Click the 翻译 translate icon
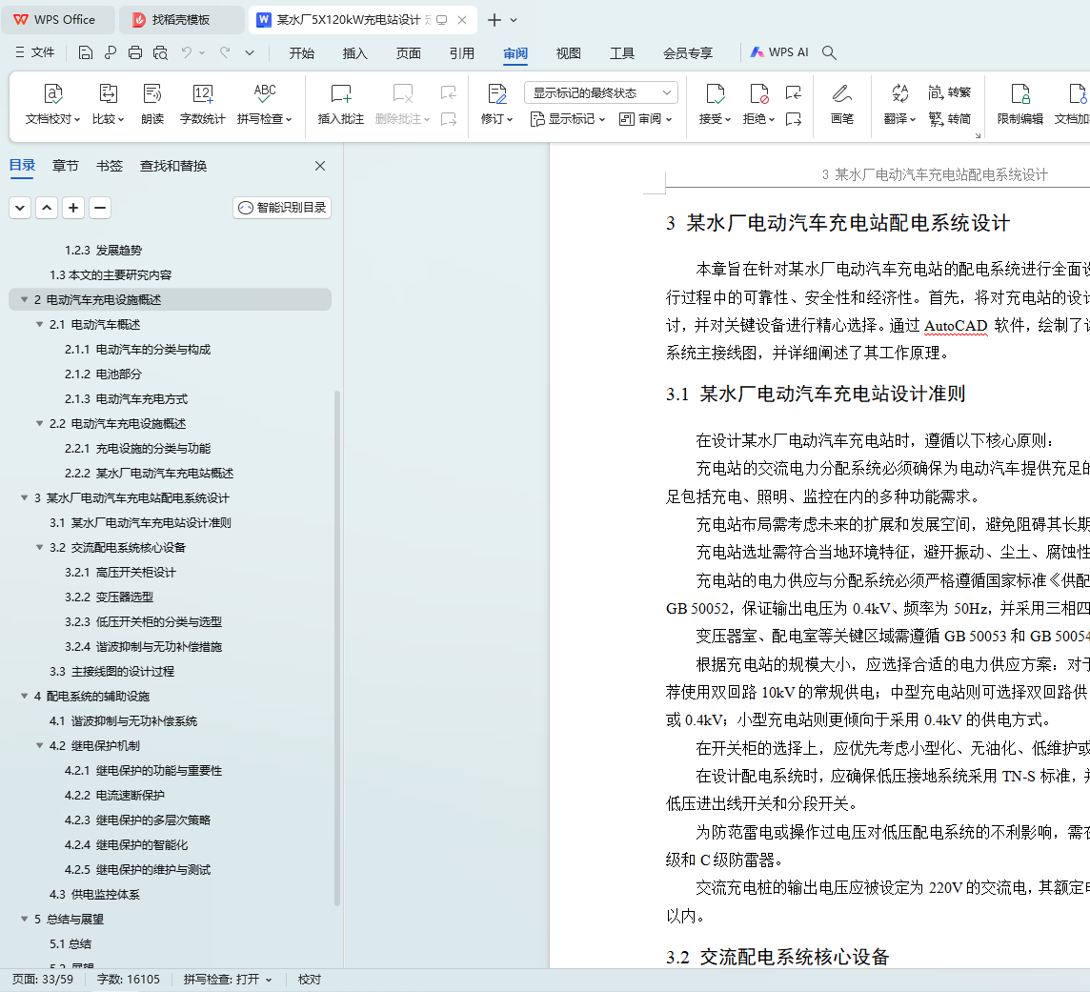 [x=900, y=93]
